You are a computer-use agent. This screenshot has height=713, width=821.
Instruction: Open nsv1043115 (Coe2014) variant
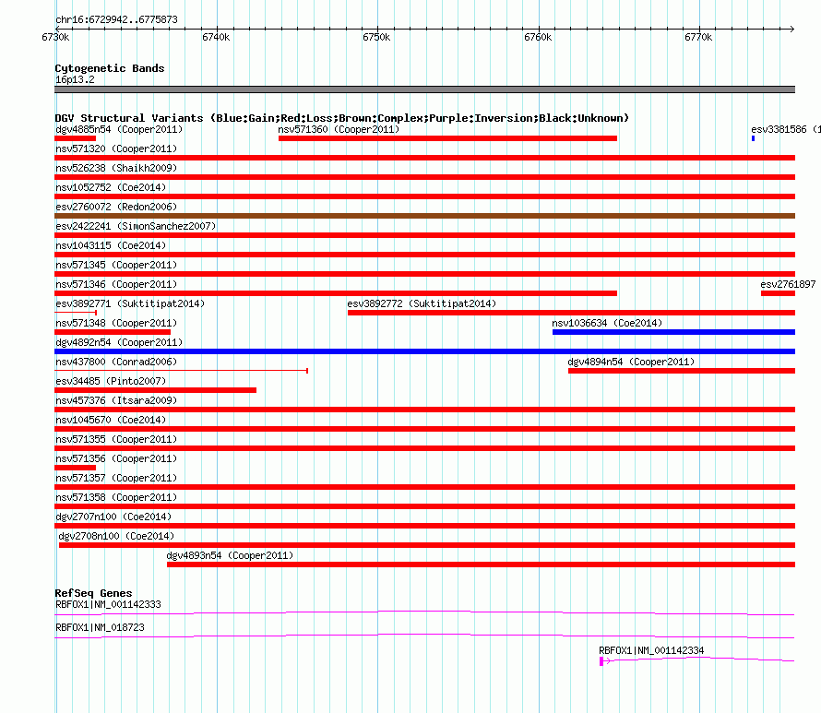tap(111, 245)
